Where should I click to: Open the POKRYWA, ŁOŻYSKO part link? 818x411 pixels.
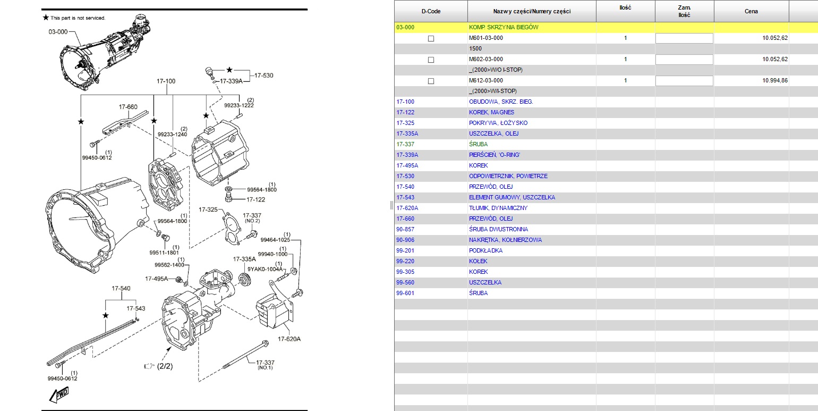click(498, 123)
